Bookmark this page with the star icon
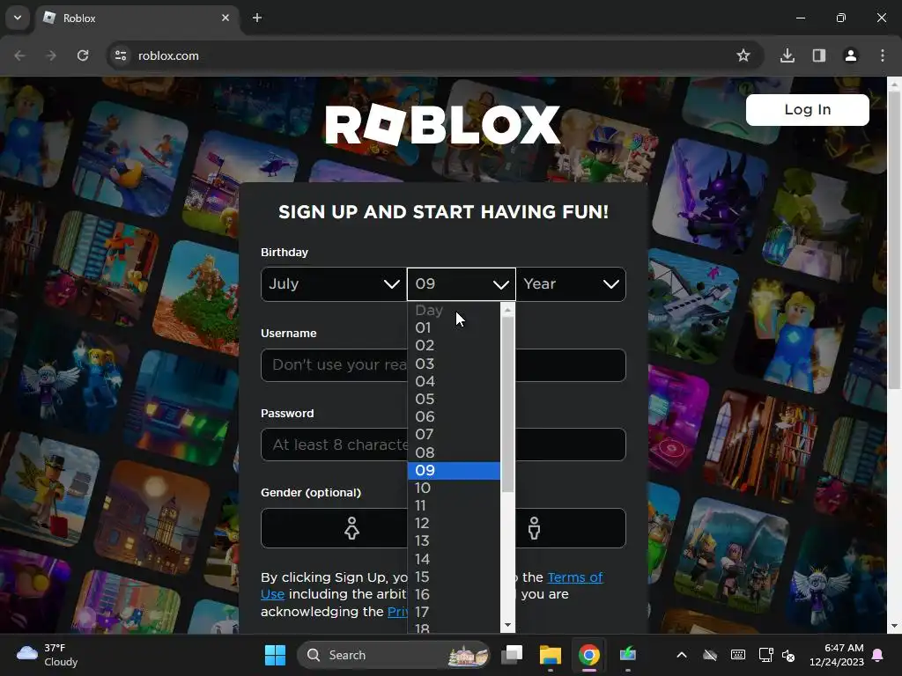This screenshot has width=902, height=676. 743,55
